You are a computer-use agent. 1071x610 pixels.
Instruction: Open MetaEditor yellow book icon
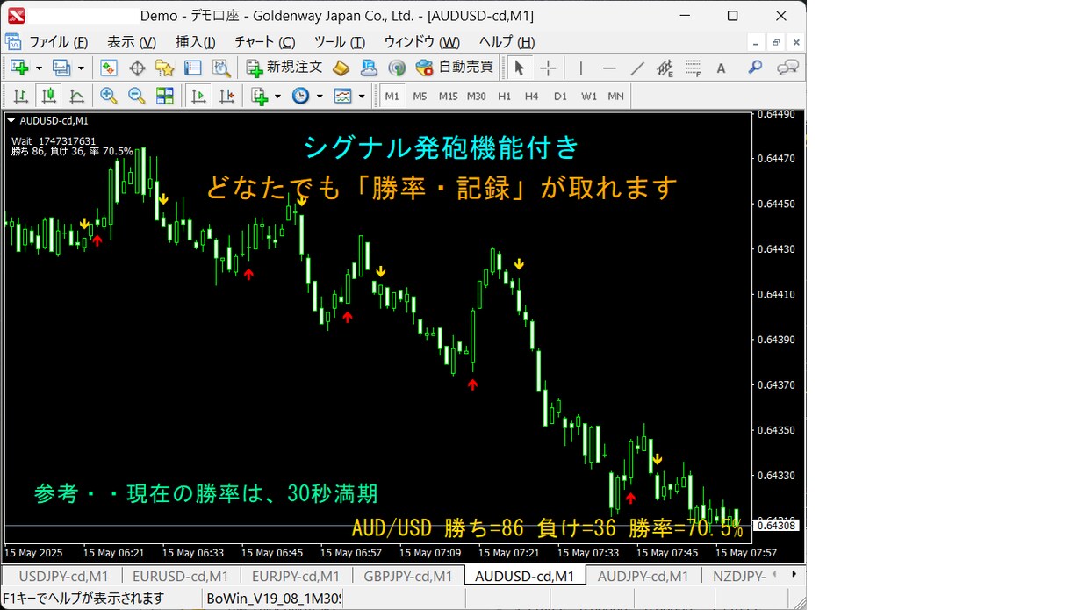(x=341, y=68)
